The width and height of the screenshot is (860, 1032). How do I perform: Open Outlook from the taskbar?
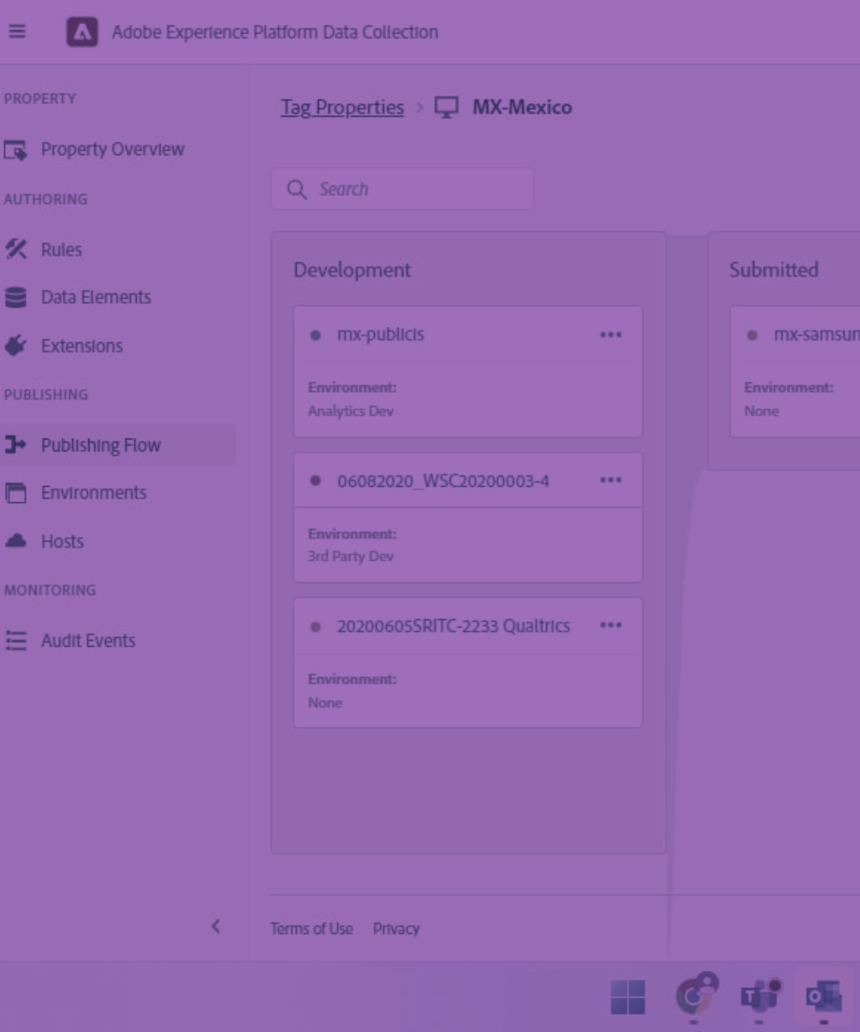tap(823, 998)
